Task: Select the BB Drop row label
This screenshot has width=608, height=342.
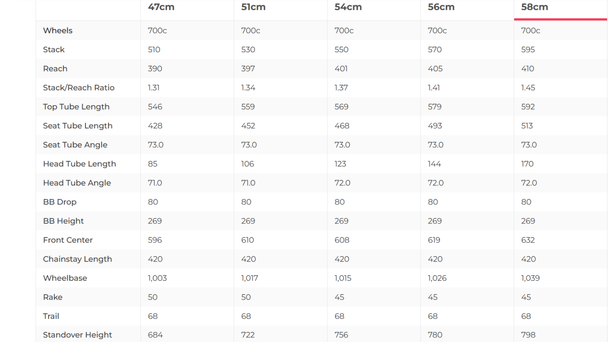Action: (60, 202)
